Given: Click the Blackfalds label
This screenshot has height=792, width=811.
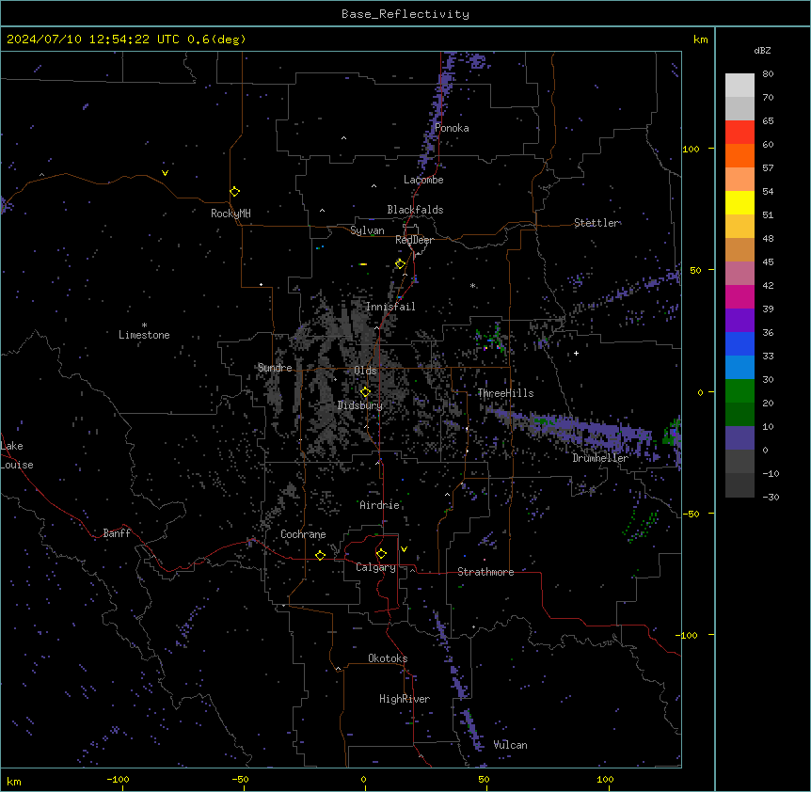Looking at the screenshot, I should click(415, 210).
